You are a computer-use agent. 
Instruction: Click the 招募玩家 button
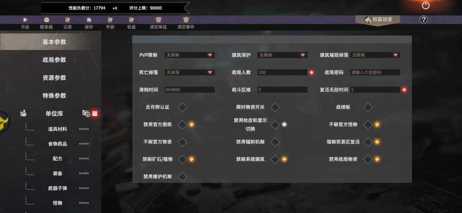[x=378, y=20]
